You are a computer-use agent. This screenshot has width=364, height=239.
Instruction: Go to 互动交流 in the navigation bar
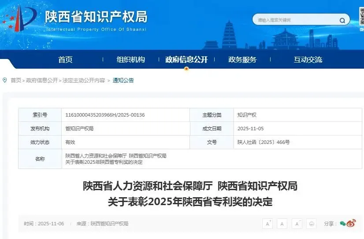(308, 60)
